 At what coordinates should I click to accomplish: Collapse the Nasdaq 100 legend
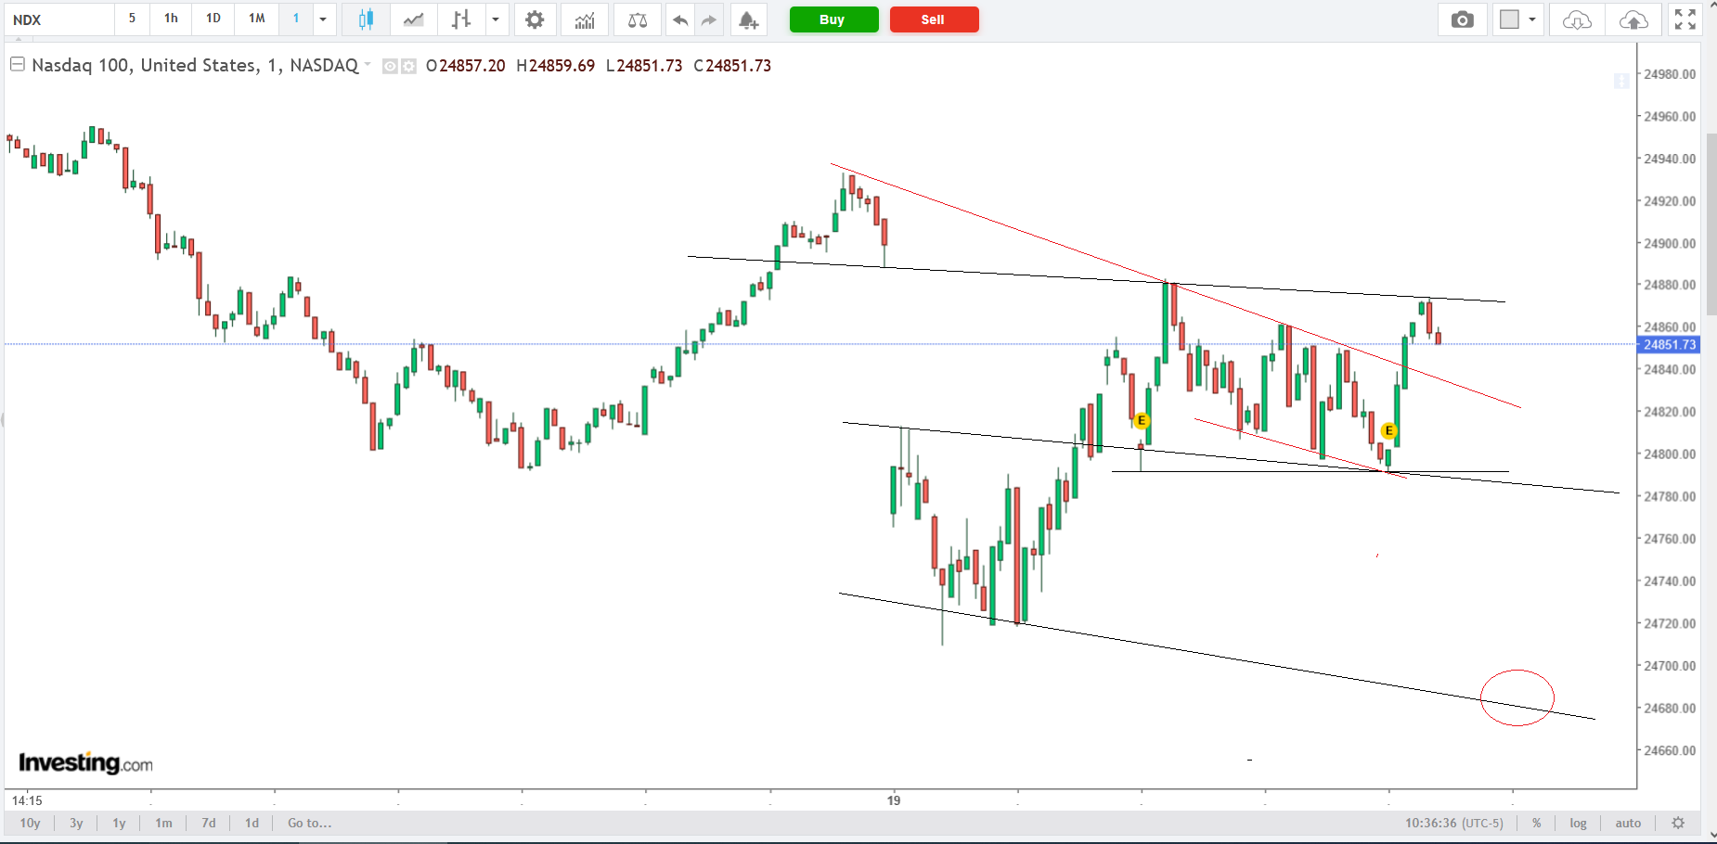(x=17, y=65)
